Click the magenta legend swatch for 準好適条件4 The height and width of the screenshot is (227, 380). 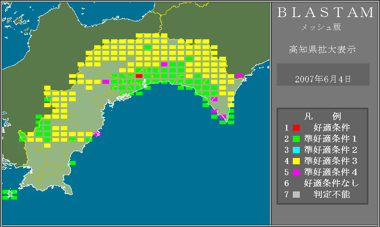(296, 172)
